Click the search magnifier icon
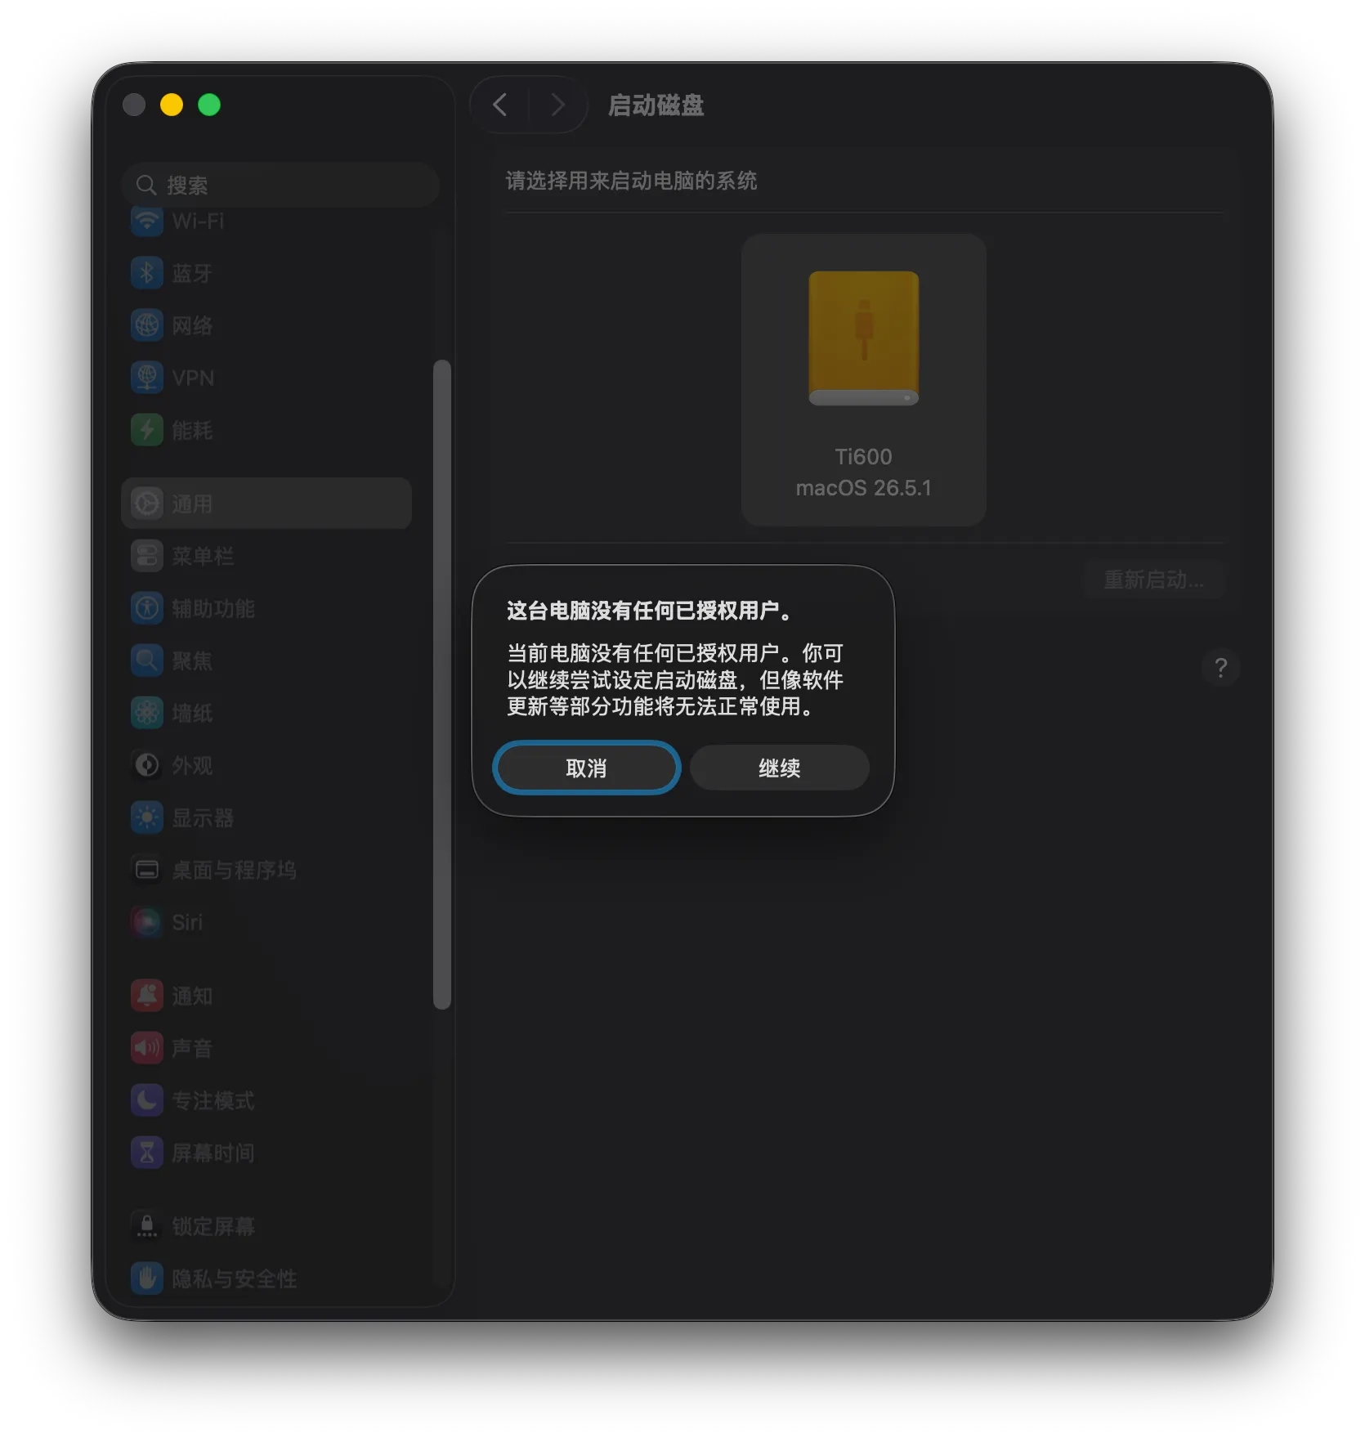 pos(146,186)
